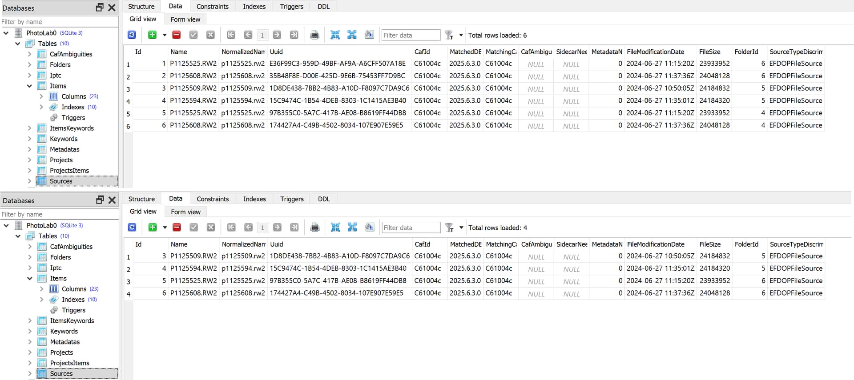
Task: Go to next page in lower pane
Action: [278, 228]
